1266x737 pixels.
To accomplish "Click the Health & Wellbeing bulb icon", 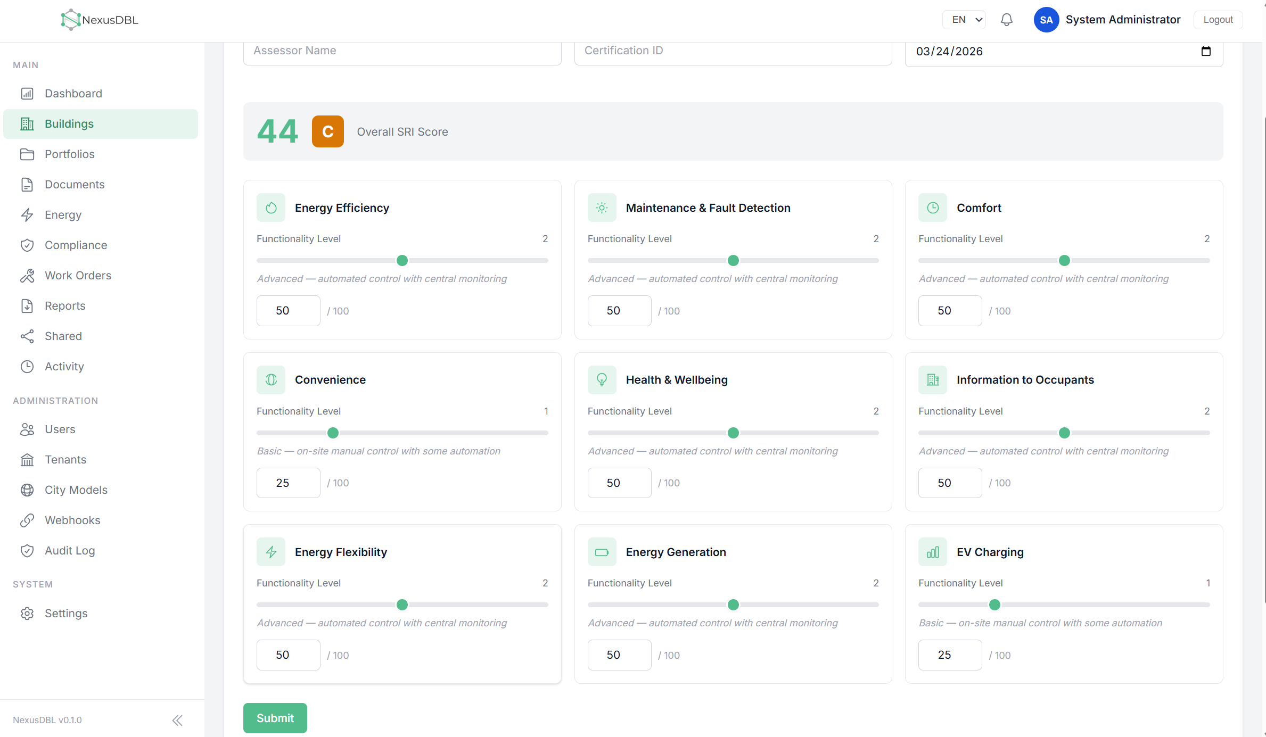I will point(602,380).
